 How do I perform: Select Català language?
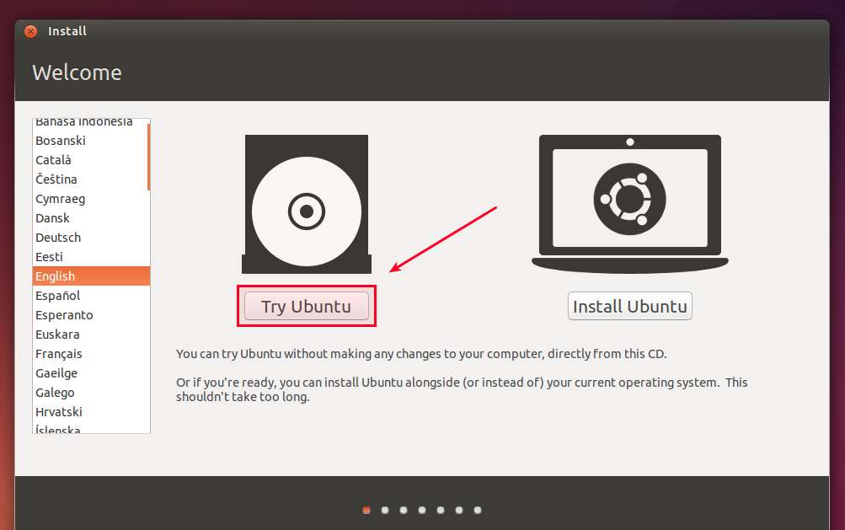click(x=91, y=160)
